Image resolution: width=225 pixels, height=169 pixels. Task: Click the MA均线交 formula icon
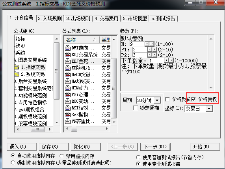68,81
